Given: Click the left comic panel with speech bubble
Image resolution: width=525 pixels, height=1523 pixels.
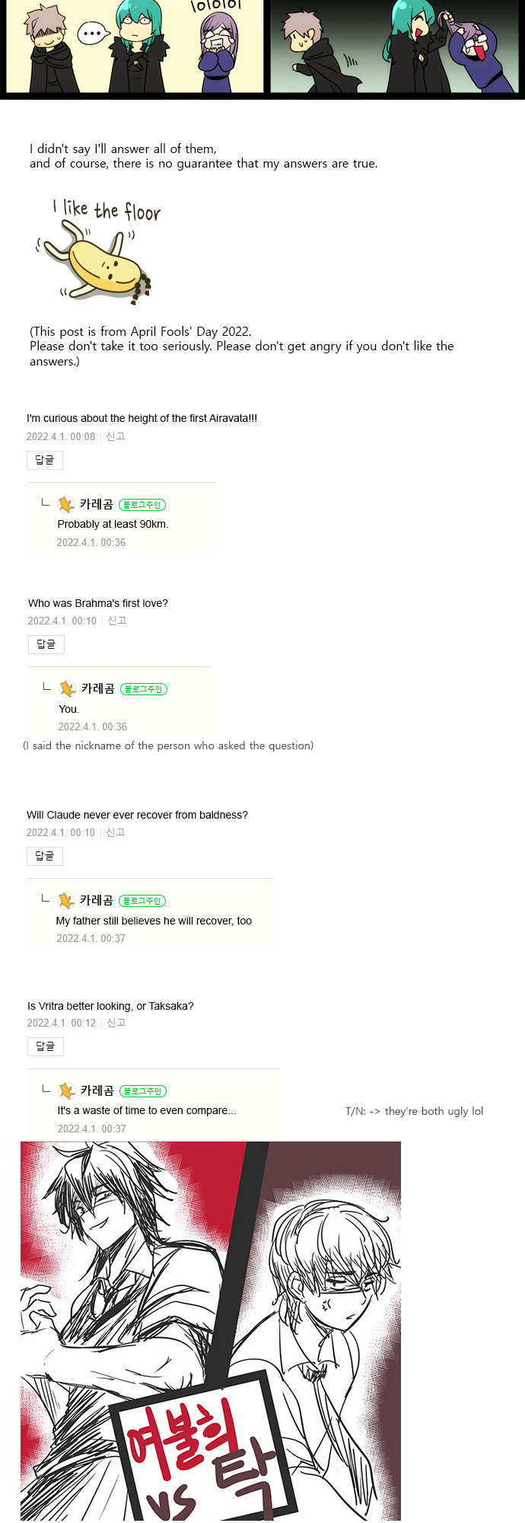Looking at the screenshot, I should 135,46.
